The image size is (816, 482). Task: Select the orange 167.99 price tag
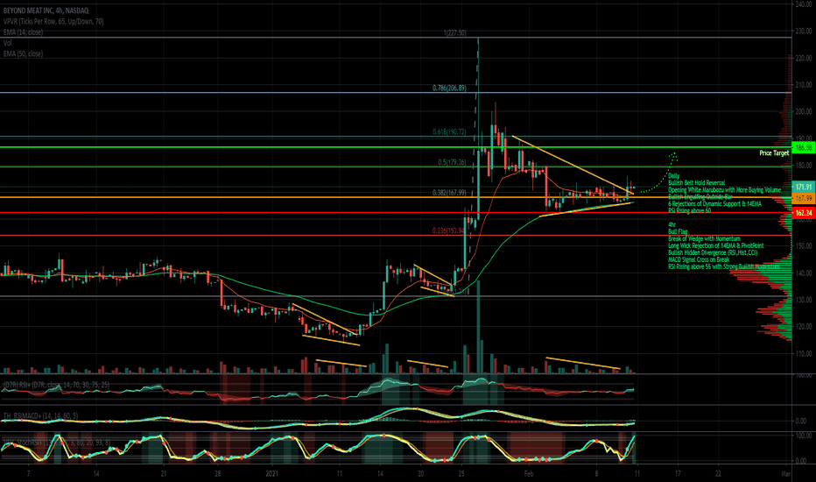(x=803, y=199)
